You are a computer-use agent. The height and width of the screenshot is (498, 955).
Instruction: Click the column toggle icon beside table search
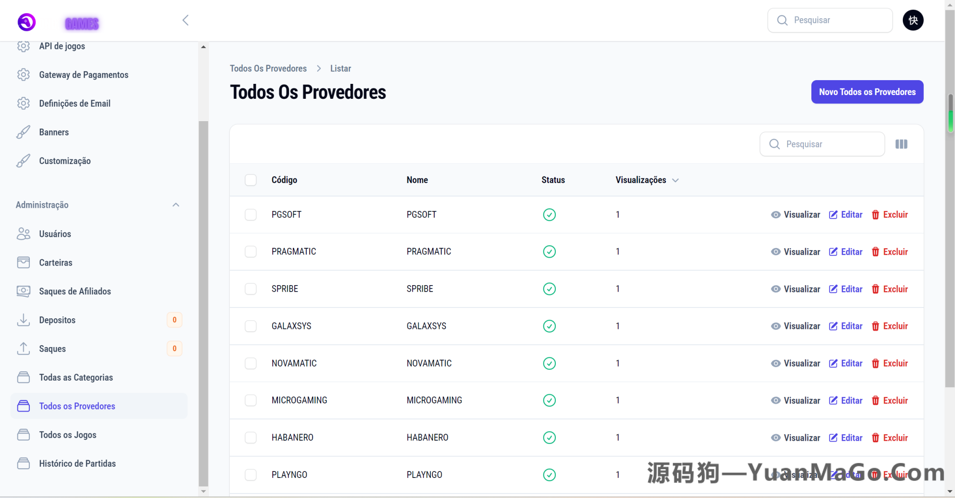901,144
